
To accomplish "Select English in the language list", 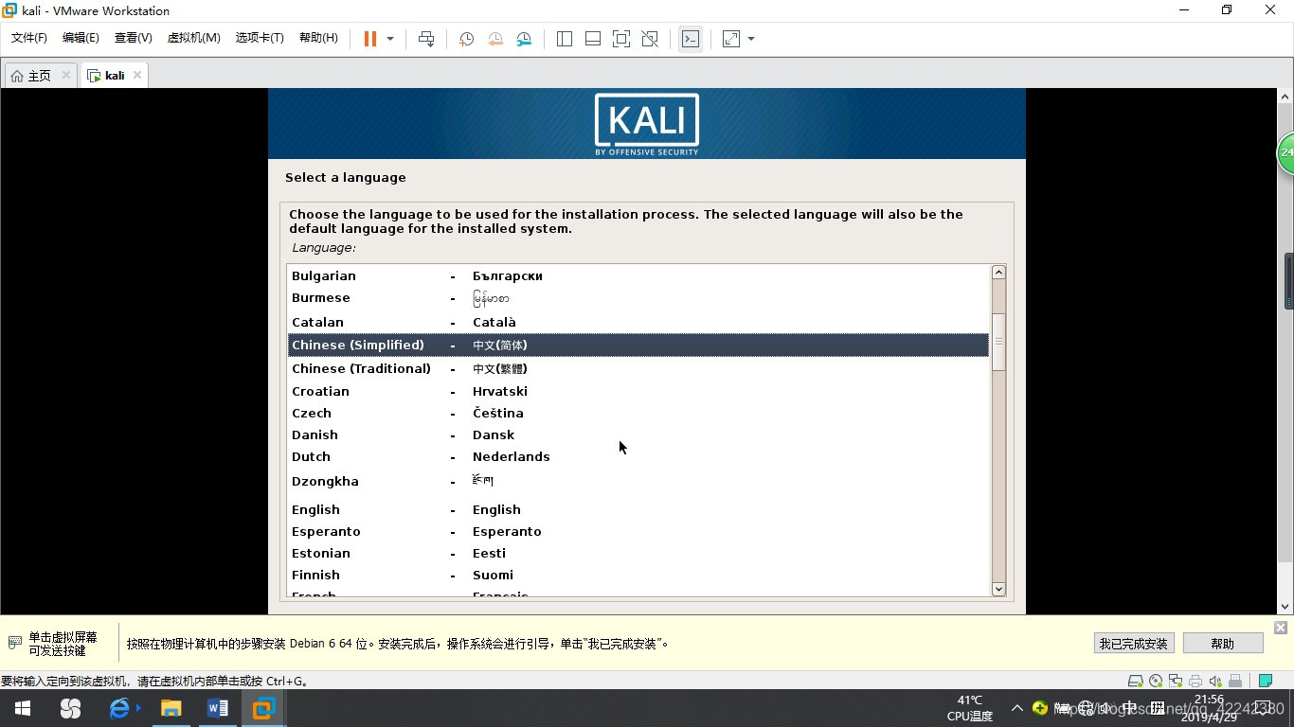I will click(638, 509).
